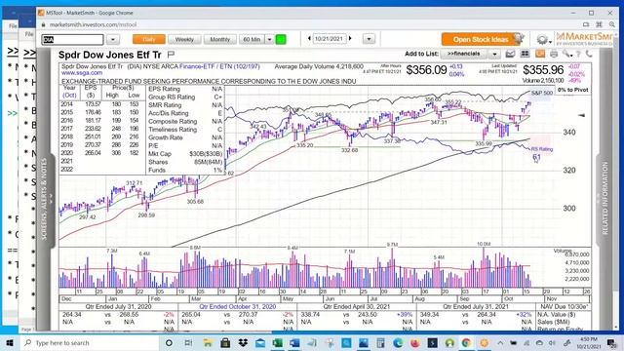
Task: Click the lightbulb on Open Stock Ideas
Action: (x=519, y=39)
